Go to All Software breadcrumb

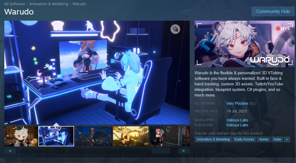point(15,4)
